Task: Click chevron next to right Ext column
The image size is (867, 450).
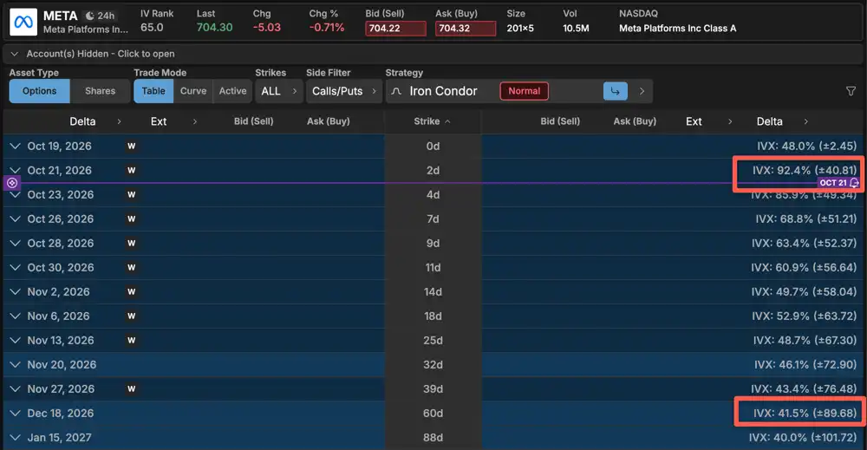Action: [x=730, y=121]
